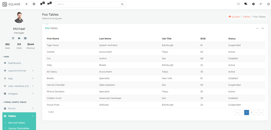Click the Javascript Developer cell
Image resolution: width=271 pixels, height=130 pixels.
coord(110,98)
